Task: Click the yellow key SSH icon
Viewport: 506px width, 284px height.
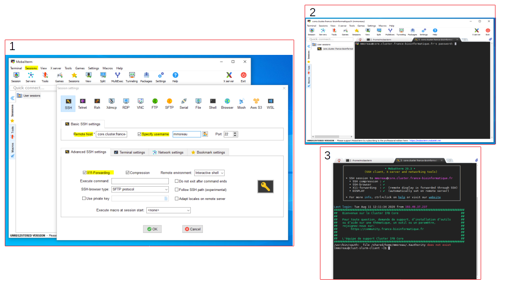Action: click(265, 187)
